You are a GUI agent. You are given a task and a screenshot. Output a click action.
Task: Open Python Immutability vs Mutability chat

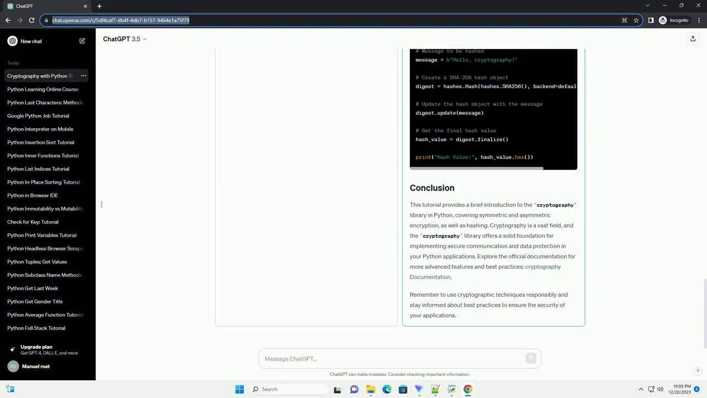coord(45,208)
